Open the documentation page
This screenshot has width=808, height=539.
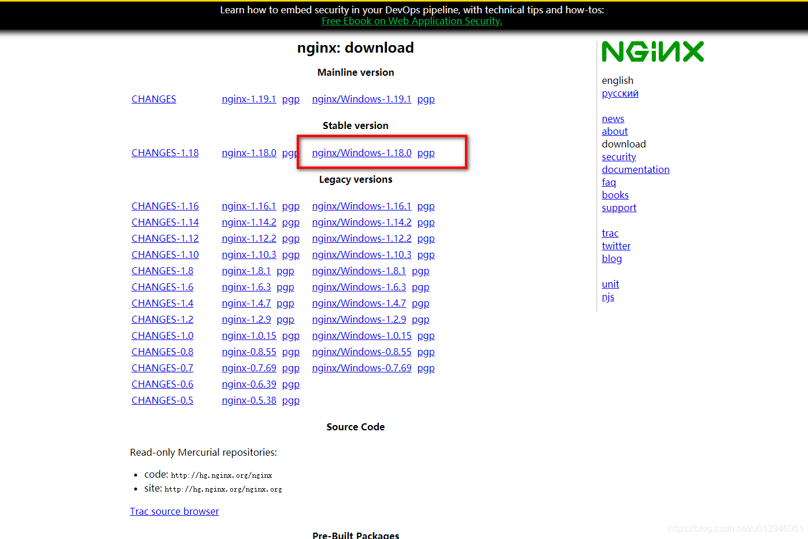(x=635, y=169)
